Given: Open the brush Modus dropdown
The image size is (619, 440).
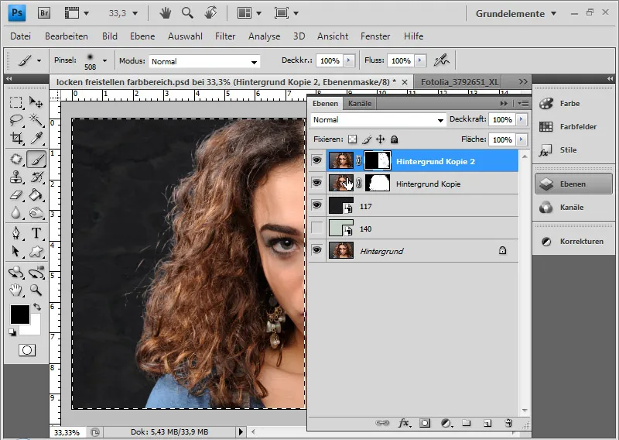Looking at the screenshot, I should click(204, 61).
